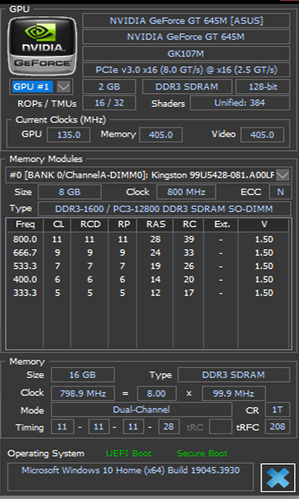Click the ROPs / TMUs 16 / 32 field
299x499 pixels.
point(109,103)
